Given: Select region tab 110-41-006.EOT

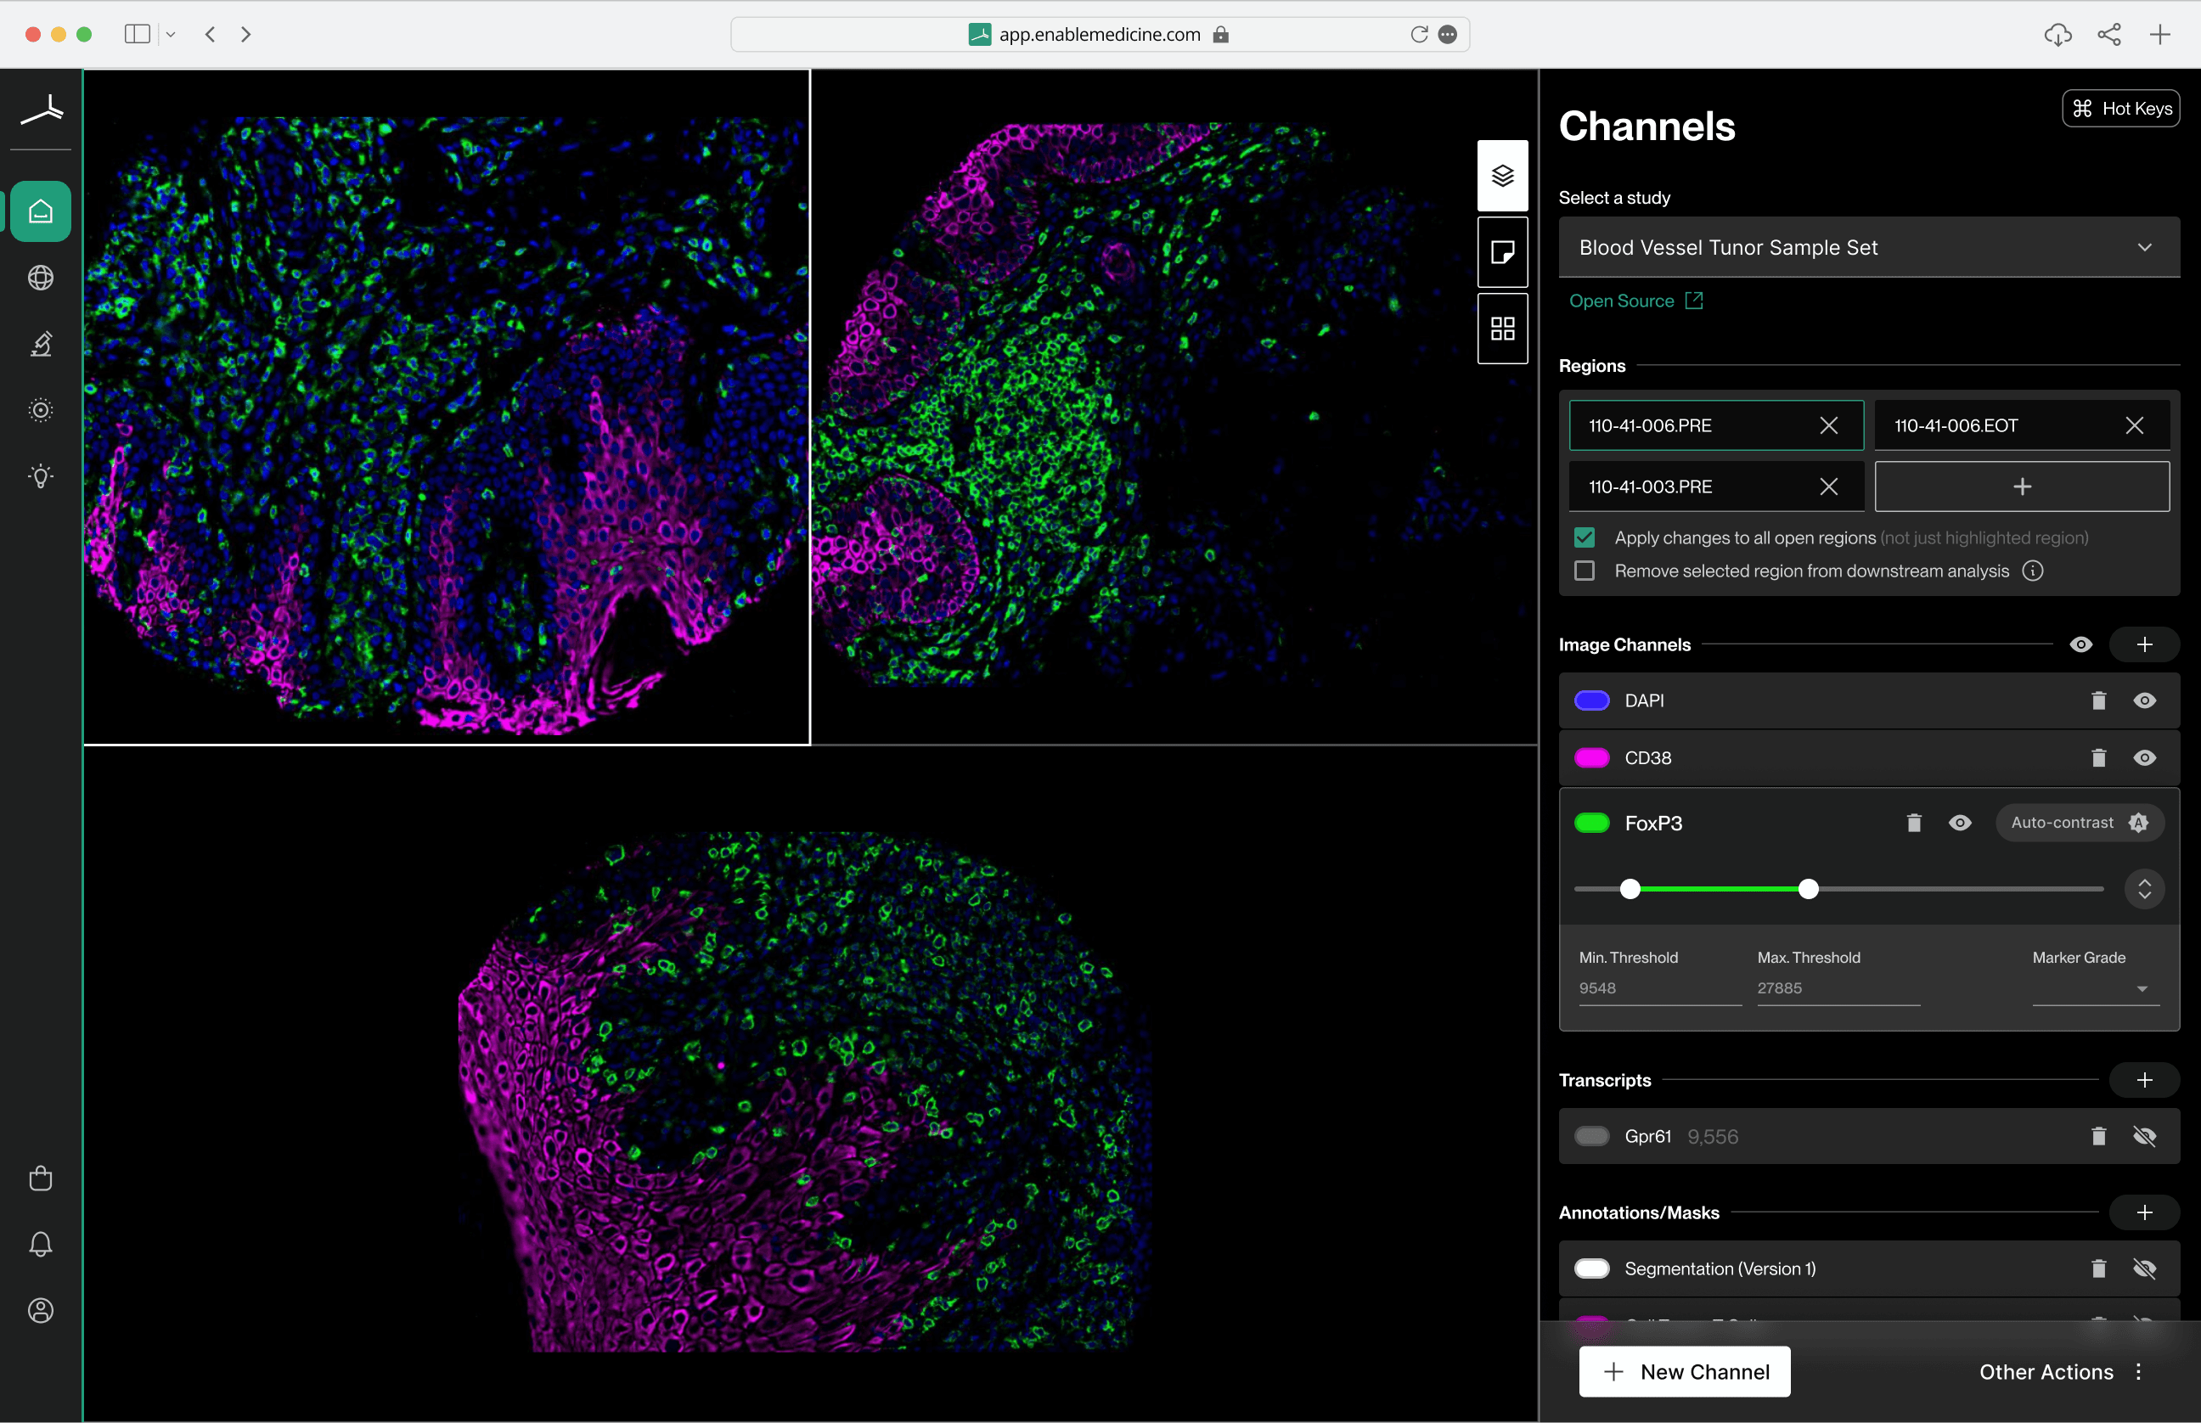Looking at the screenshot, I should pos(2022,426).
